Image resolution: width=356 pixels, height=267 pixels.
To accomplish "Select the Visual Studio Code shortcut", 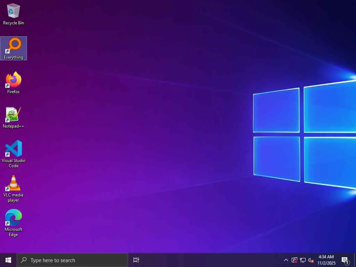I will (14, 154).
